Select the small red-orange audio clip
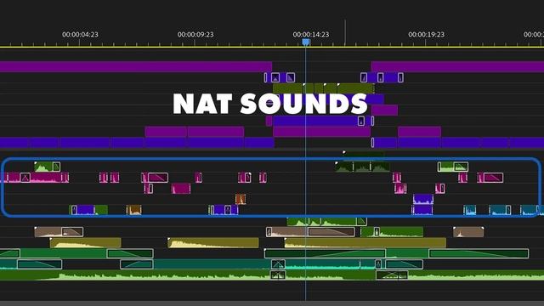Image resolution: width=544 pixels, height=306 pixels. click(241, 199)
